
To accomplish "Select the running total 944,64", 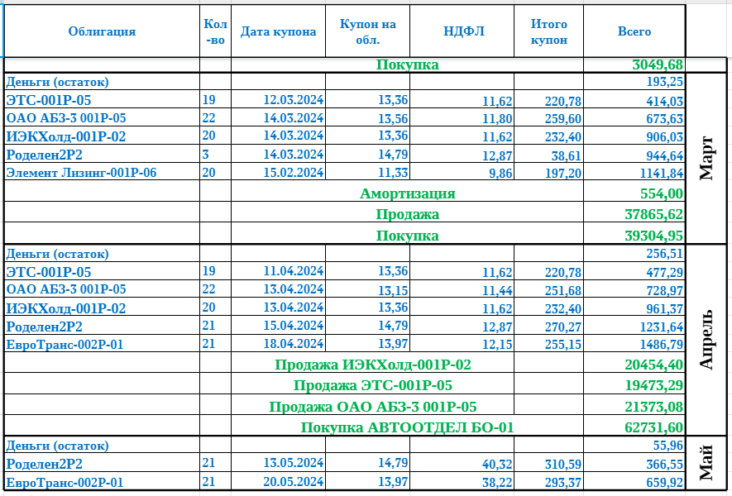I will (665, 155).
